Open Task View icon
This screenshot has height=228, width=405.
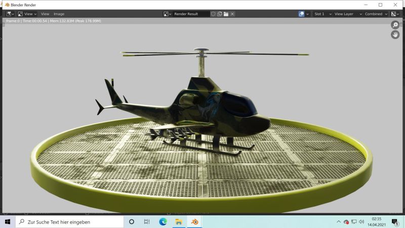coord(147,222)
